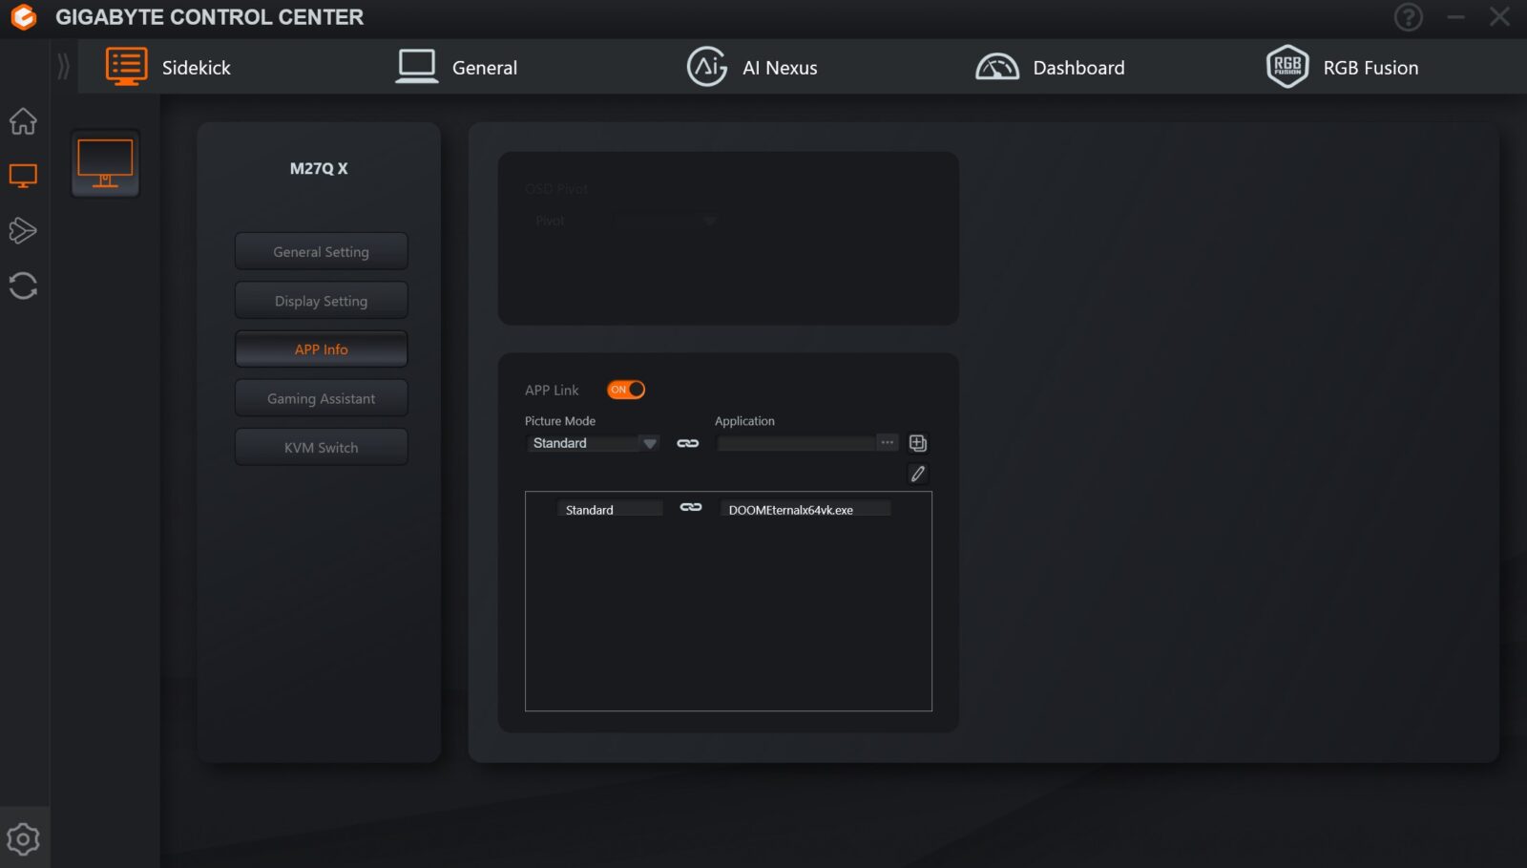Click the arrow-shaped icon in left sidebar
This screenshot has width=1527, height=868.
[23, 230]
